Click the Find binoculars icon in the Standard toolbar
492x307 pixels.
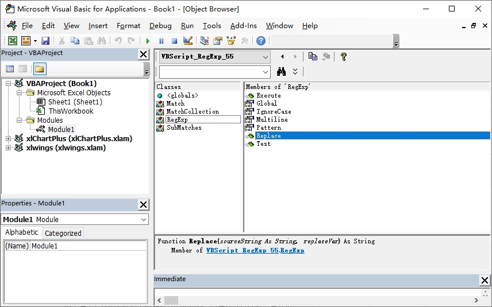pyautogui.click(x=101, y=41)
